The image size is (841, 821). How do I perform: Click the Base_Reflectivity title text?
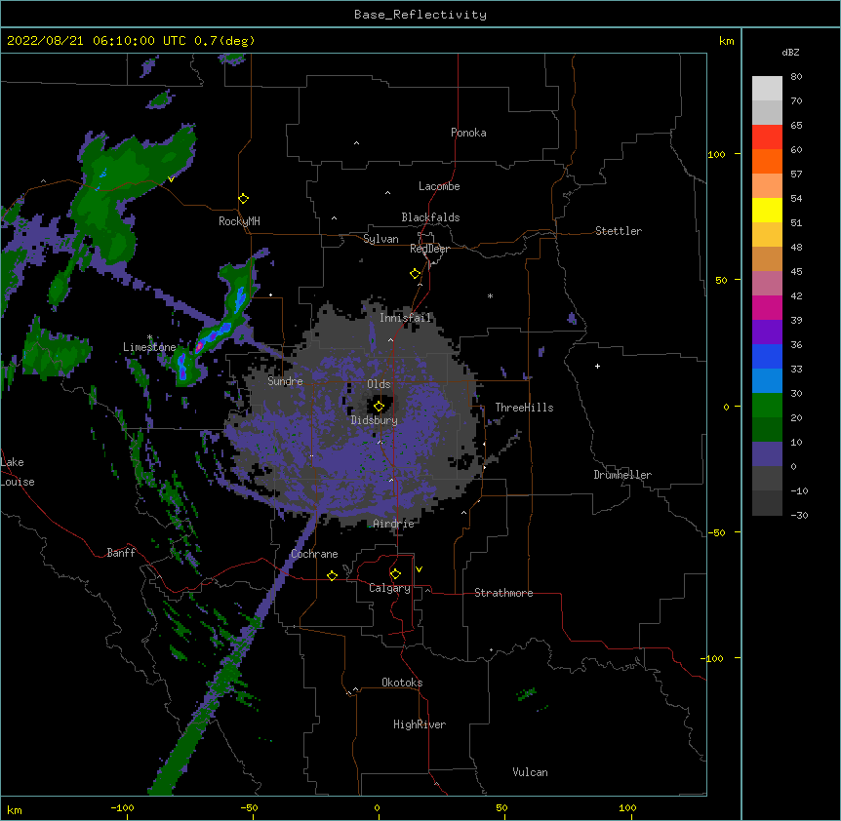pyautogui.click(x=420, y=15)
